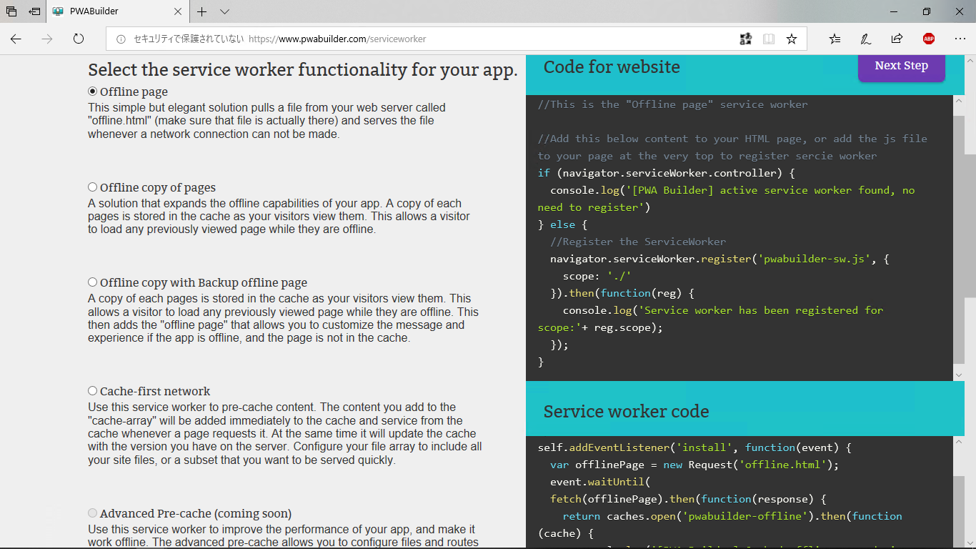Click the QR/translate icon in address bar
The width and height of the screenshot is (976, 549).
[745, 39]
